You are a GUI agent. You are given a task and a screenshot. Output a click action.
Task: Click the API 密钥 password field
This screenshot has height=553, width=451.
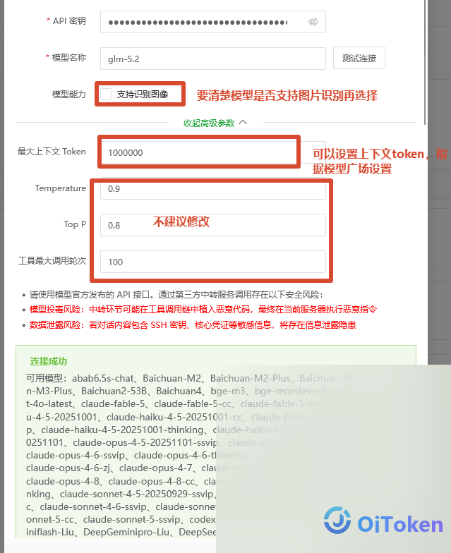213,22
